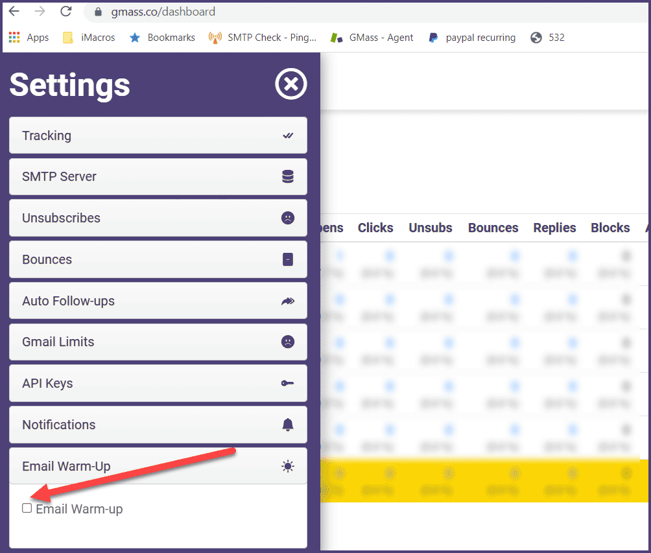651x553 pixels.
Task: Click the Bounces minus-box icon
Action: pyautogui.click(x=288, y=259)
